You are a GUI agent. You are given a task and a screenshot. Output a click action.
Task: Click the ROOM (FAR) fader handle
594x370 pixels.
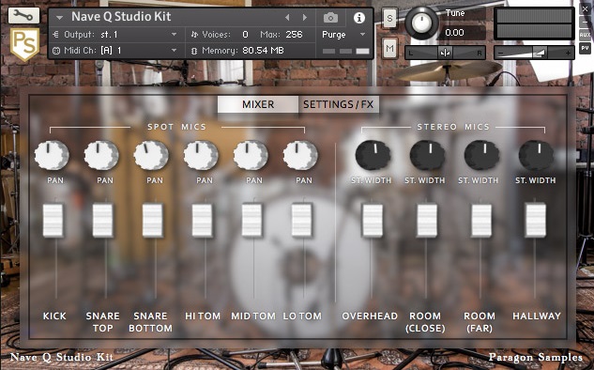tap(481, 221)
